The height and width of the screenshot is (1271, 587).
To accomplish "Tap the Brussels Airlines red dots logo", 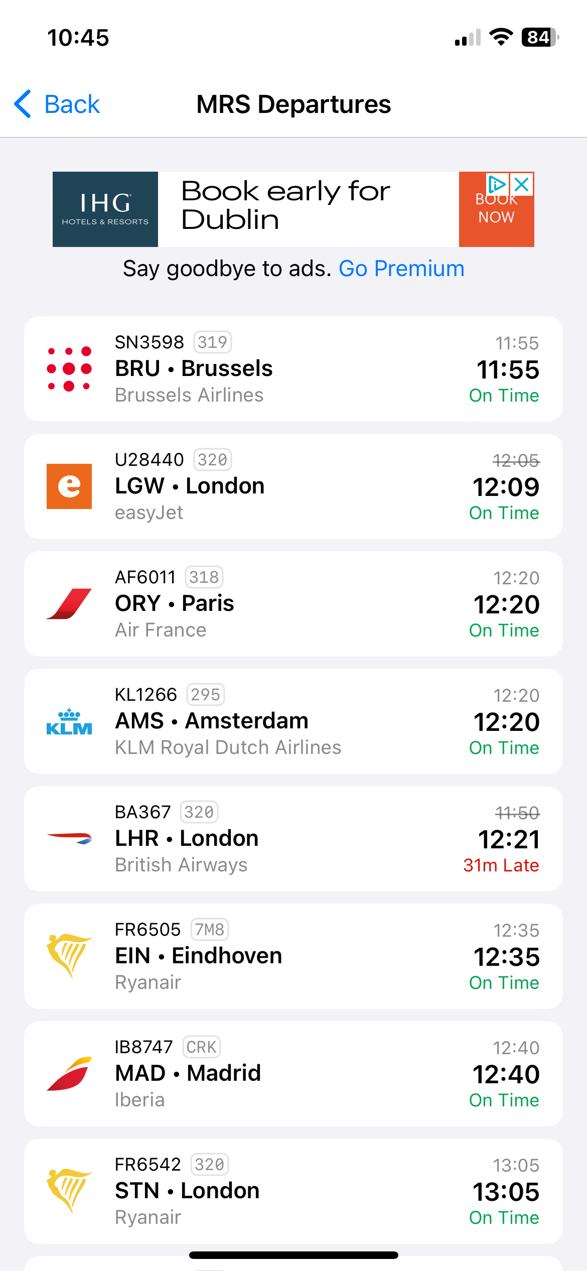I will [69, 369].
